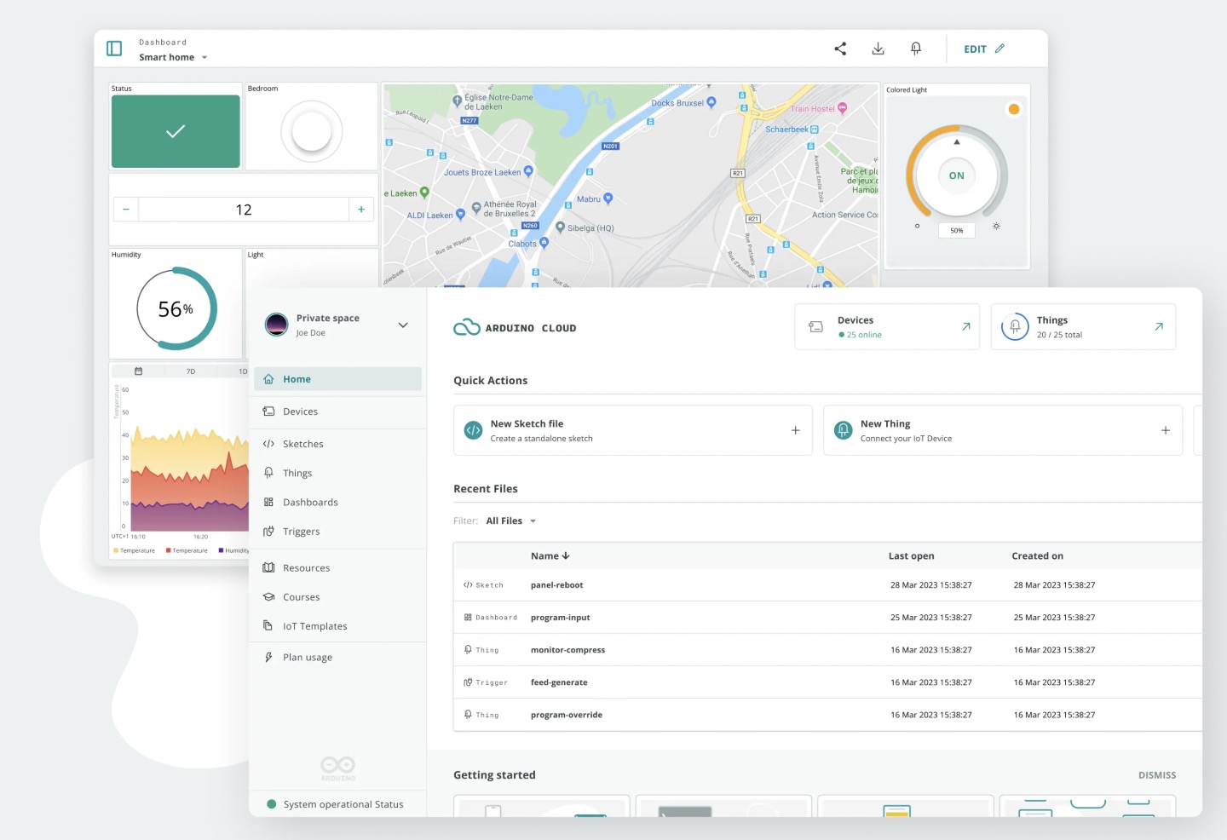Open Things card arrow link
Viewport: 1227px width, 840px height.
point(1159,326)
